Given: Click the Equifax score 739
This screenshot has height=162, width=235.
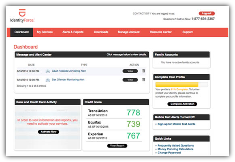Looking at the screenshot, I should coord(133,124).
